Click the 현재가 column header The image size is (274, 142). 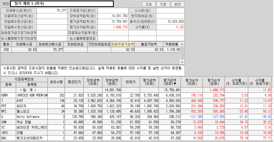[130, 82]
